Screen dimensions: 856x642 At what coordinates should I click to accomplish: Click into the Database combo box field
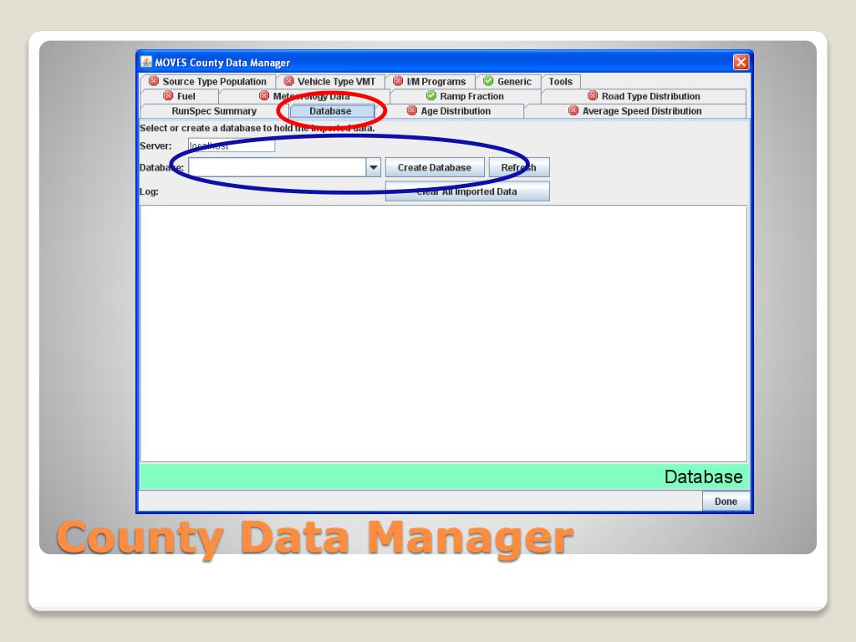(278, 167)
